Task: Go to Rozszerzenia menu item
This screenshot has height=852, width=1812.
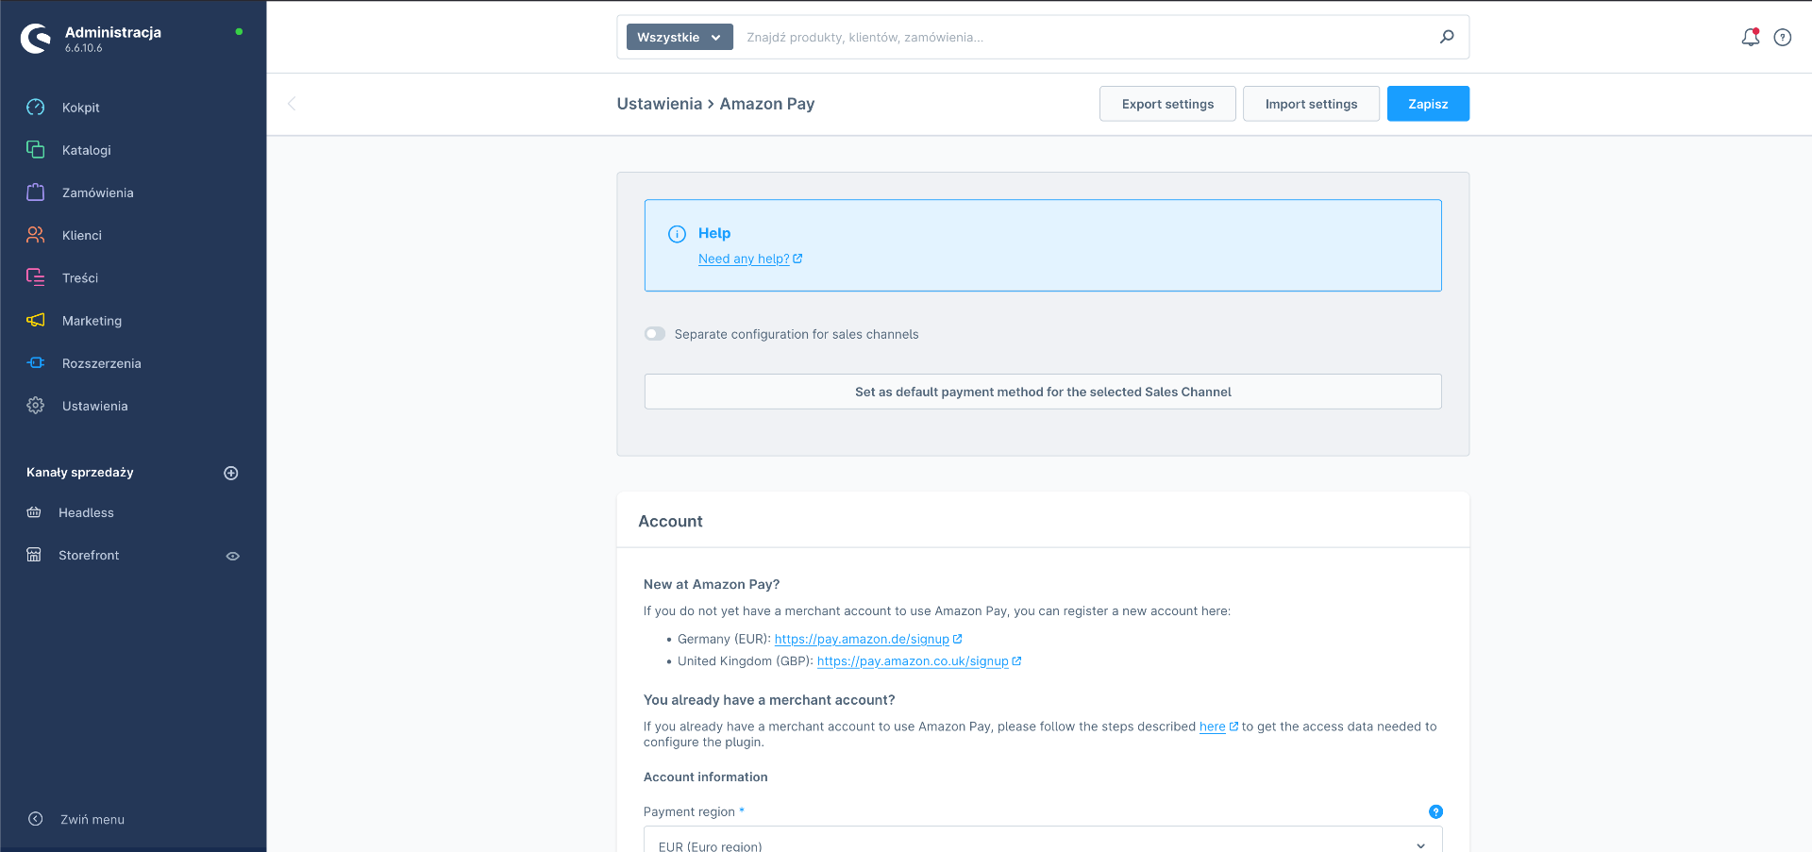Action: (101, 363)
